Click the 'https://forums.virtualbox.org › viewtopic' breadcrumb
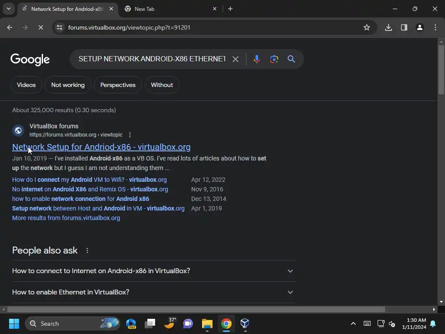Screen dimensions: 445x334 pos(76,135)
